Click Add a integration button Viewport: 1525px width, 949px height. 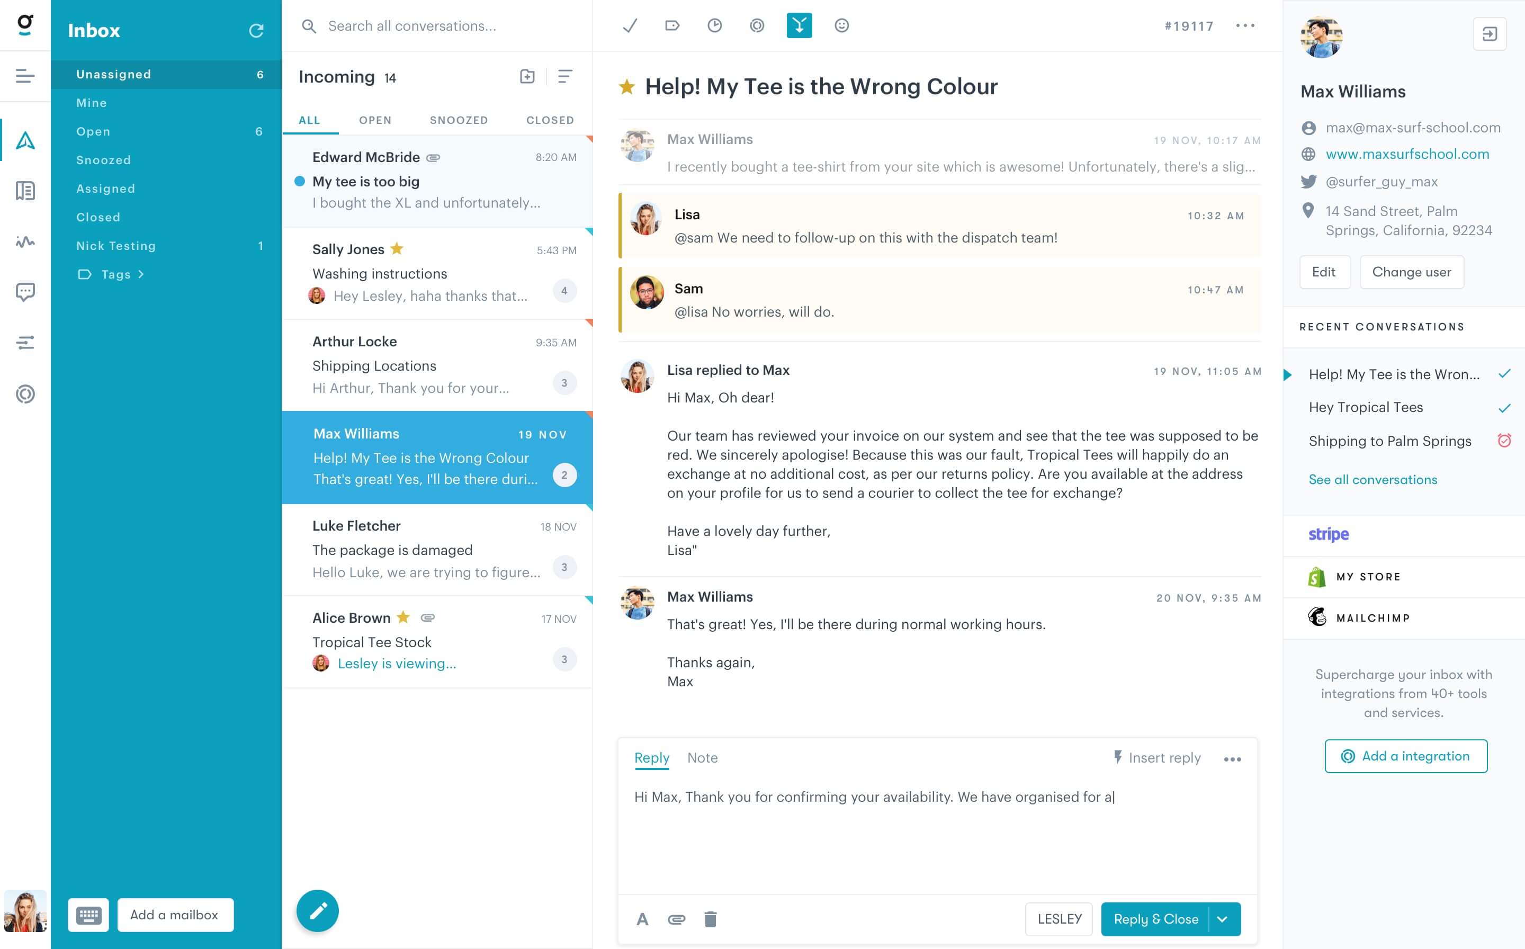(x=1406, y=757)
